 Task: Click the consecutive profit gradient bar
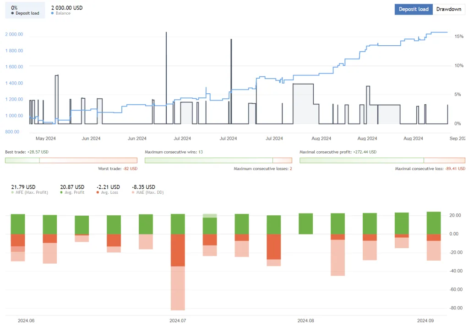(382, 160)
